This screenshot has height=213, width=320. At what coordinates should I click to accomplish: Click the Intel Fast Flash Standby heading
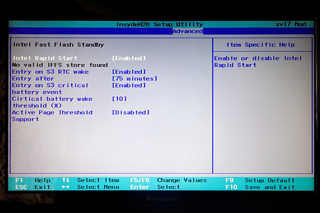[x=58, y=45]
